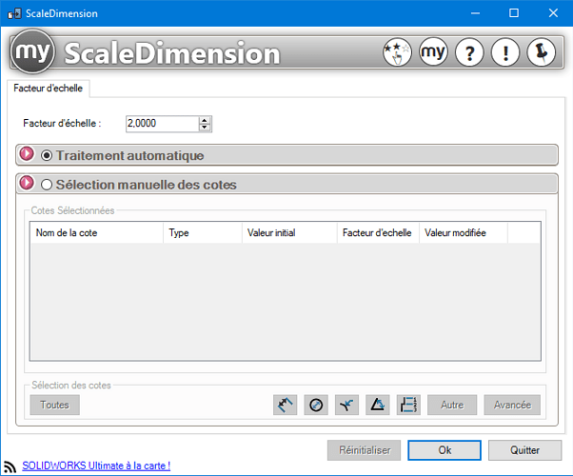Open help with the question mark icon
573x476 pixels.
click(469, 52)
